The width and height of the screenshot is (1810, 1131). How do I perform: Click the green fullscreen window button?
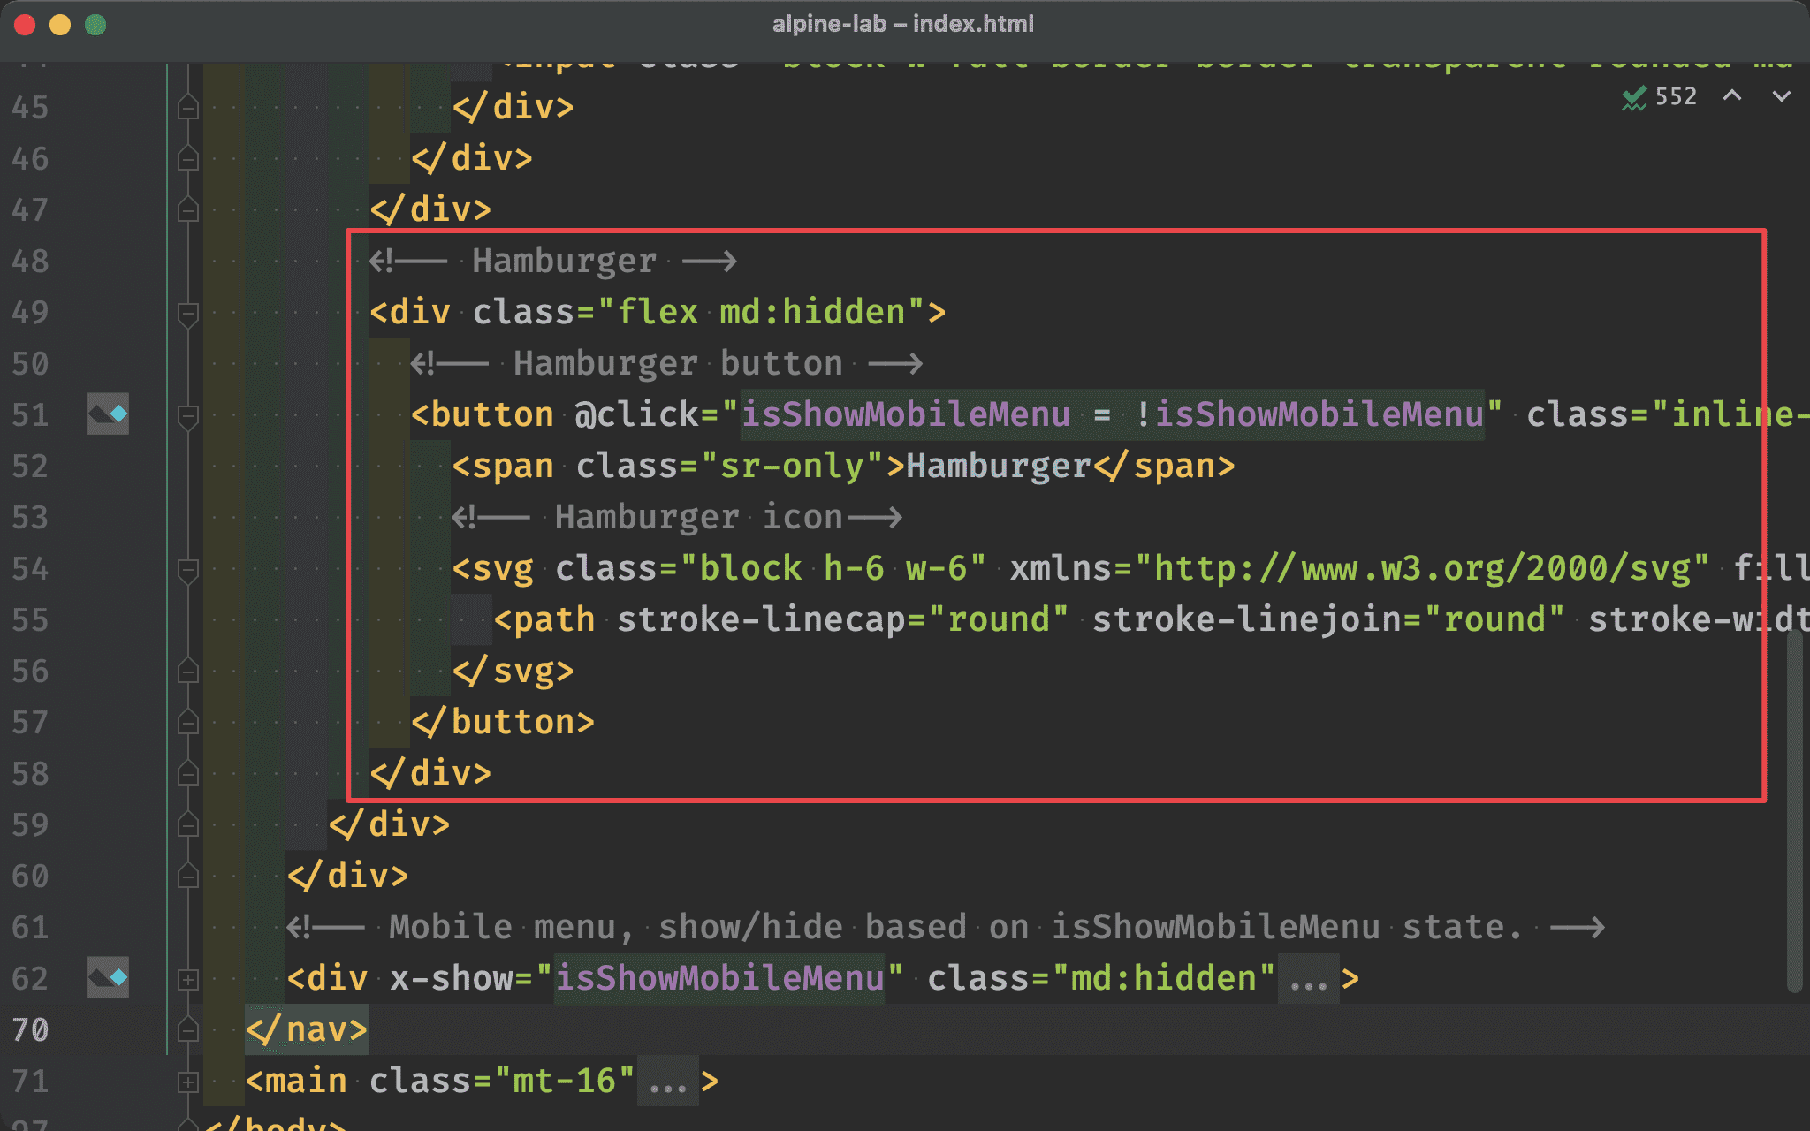(x=95, y=25)
